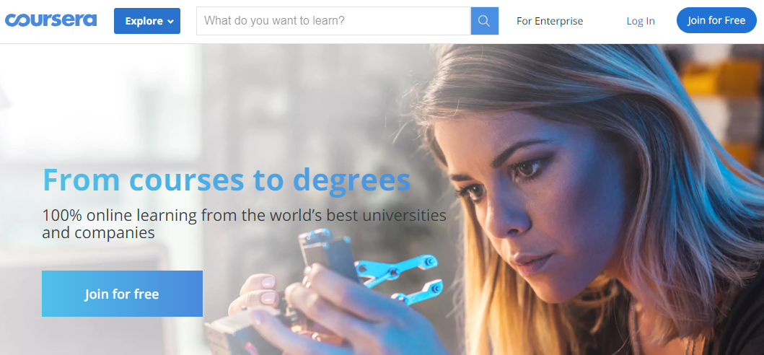Click the word 'degrees' in the headline
Image resolution: width=764 pixels, height=355 pixels.
click(x=352, y=181)
